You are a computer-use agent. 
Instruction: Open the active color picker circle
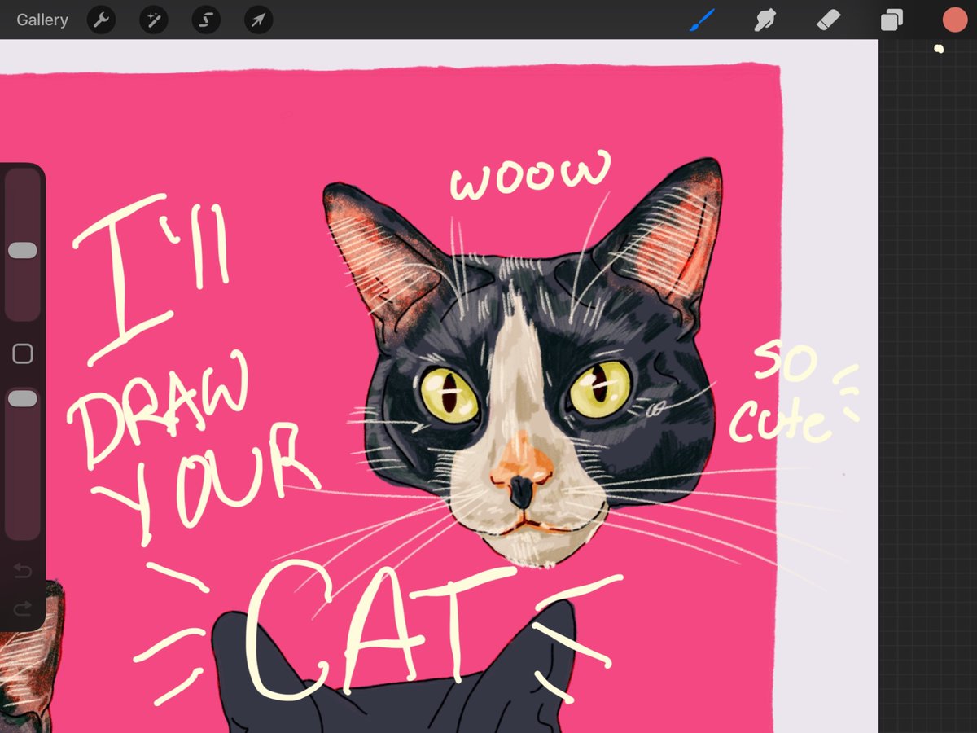[953, 20]
